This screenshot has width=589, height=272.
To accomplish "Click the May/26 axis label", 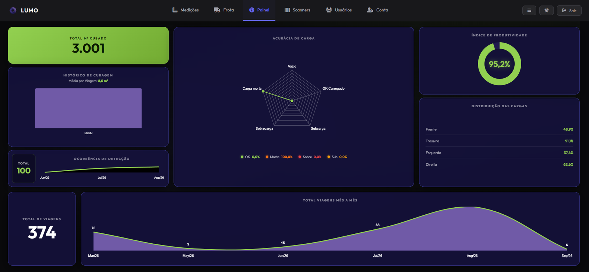I will 188,256.
